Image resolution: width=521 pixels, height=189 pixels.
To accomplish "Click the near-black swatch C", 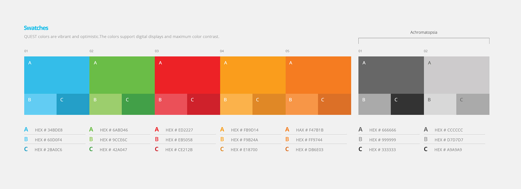I will click(x=407, y=104).
